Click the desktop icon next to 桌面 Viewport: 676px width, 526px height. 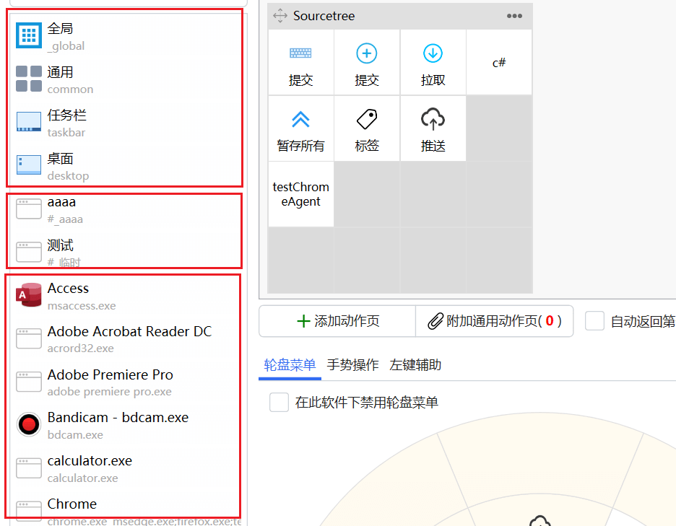click(x=29, y=165)
